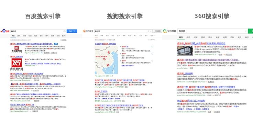This screenshot has width=253, height=131.
Task: Expand Baidu 更多 tab menu
Action: pyautogui.click(x=64, y=36)
